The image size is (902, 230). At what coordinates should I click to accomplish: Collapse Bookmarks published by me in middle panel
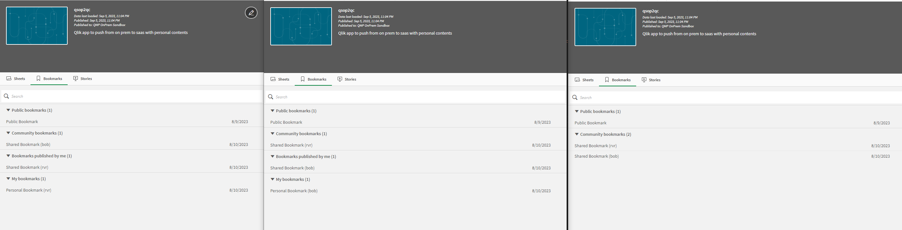(273, 157)
